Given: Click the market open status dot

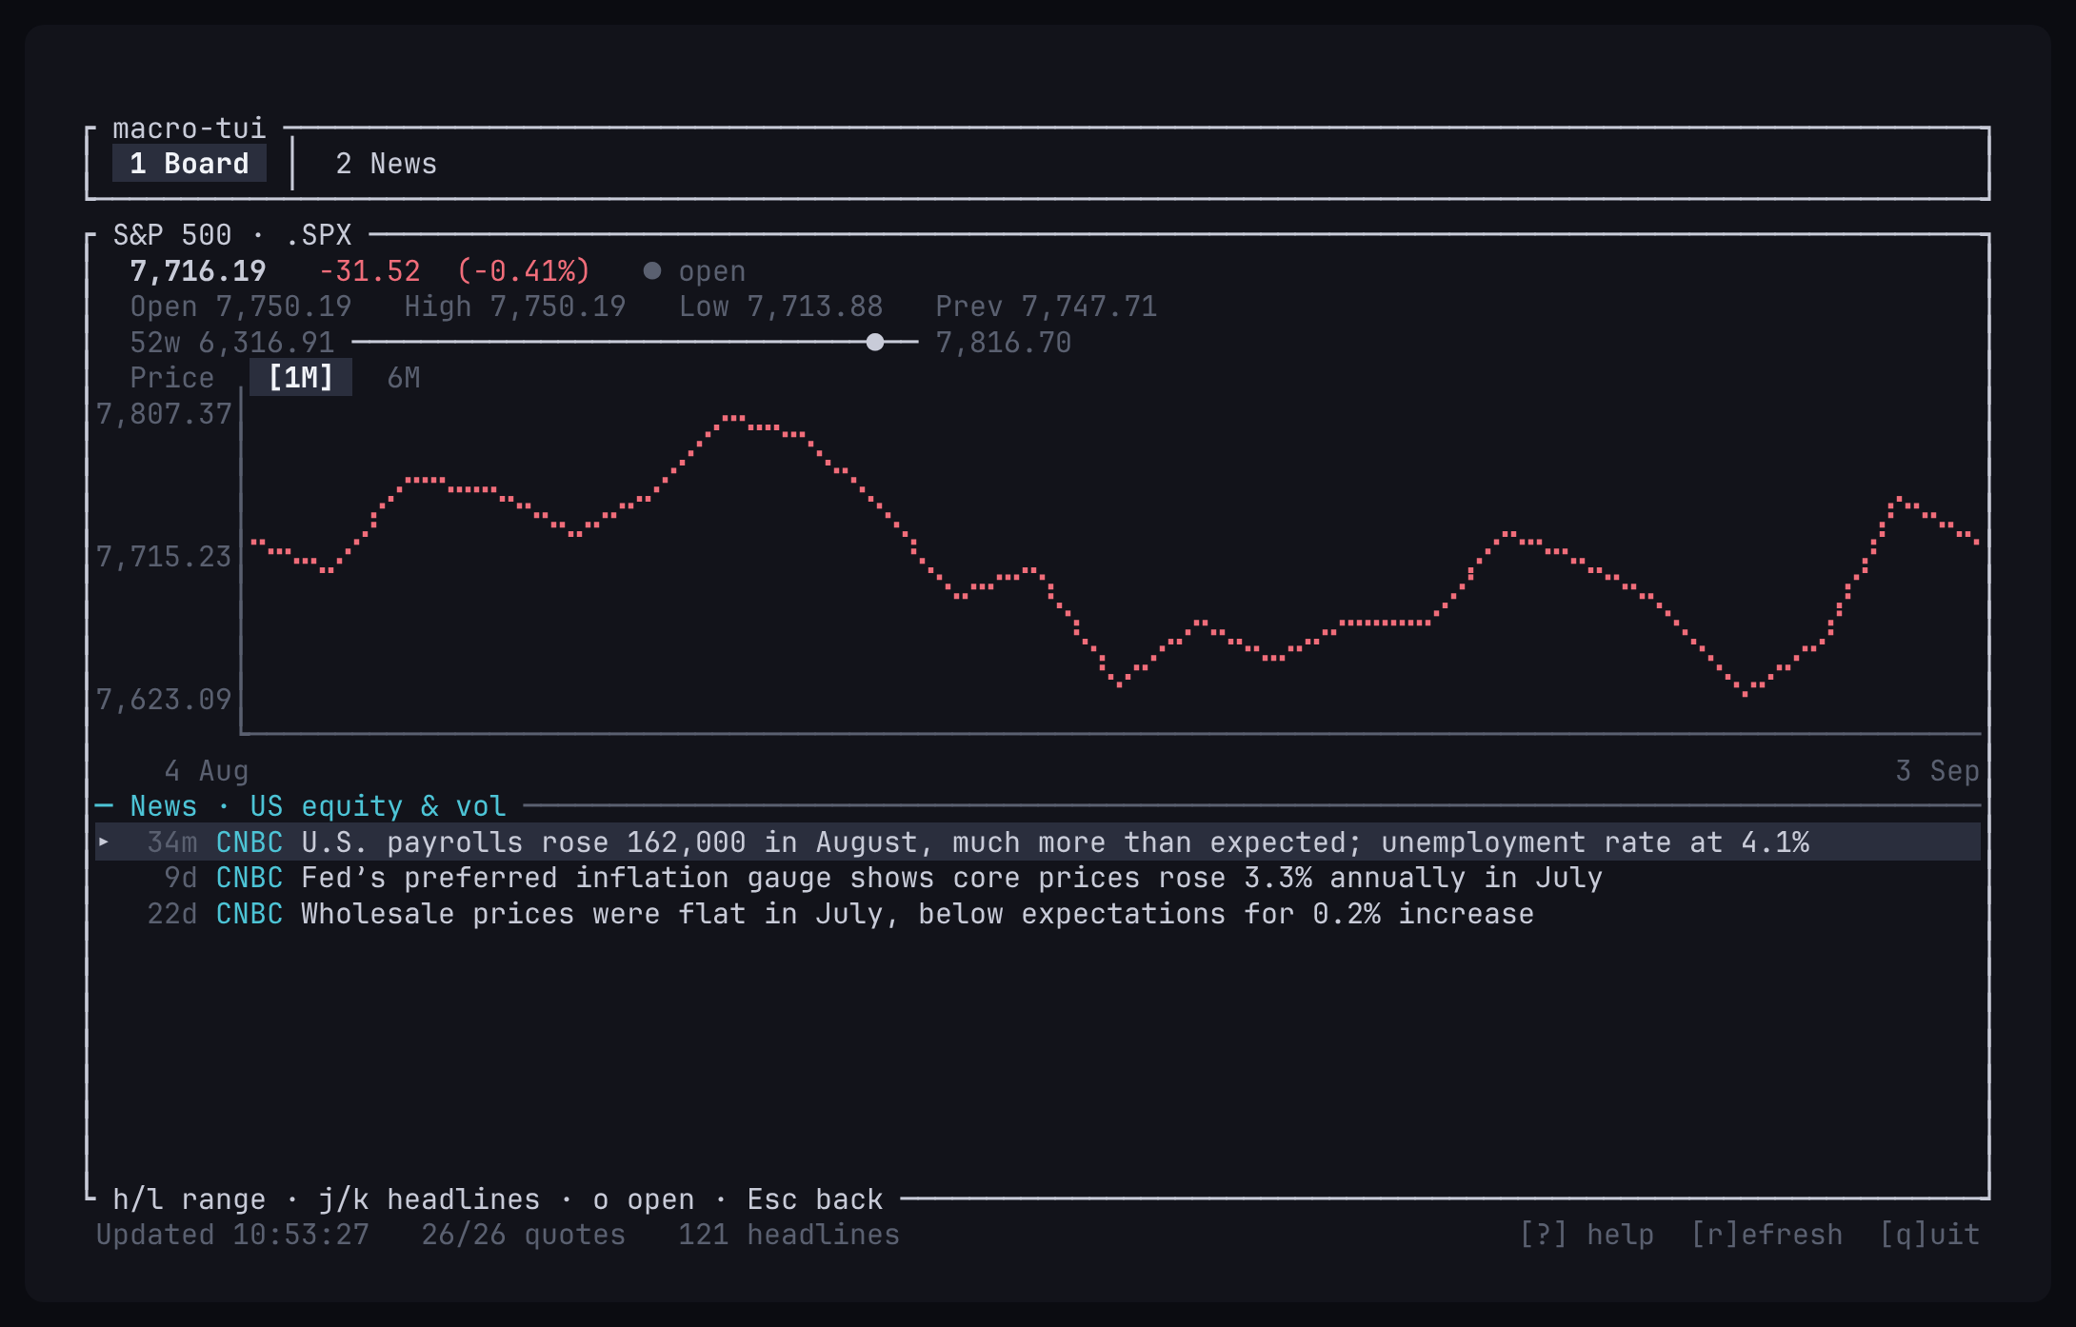Looking at the screenshot, I should tap(652, 271).
